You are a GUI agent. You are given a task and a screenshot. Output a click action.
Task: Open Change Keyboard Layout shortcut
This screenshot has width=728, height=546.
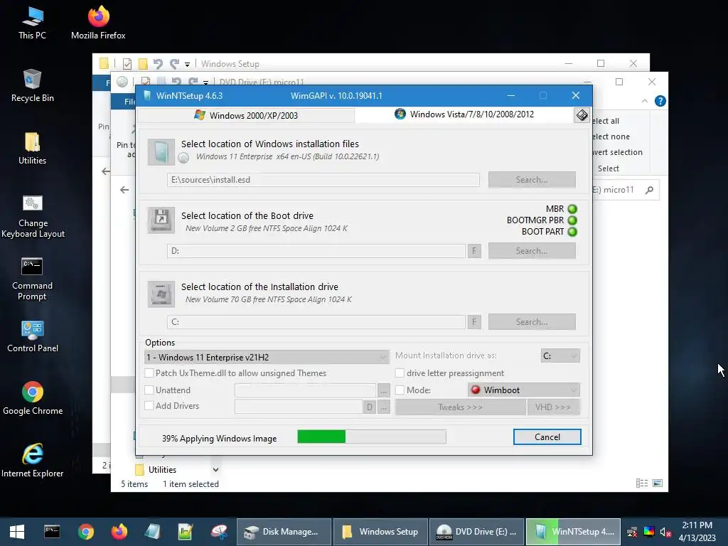pos(33,216)
